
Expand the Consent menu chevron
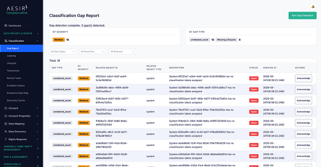pos(37,108)
